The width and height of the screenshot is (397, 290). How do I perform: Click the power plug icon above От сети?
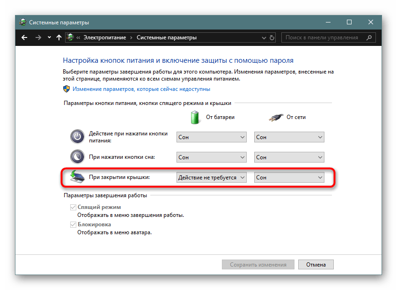276,117
